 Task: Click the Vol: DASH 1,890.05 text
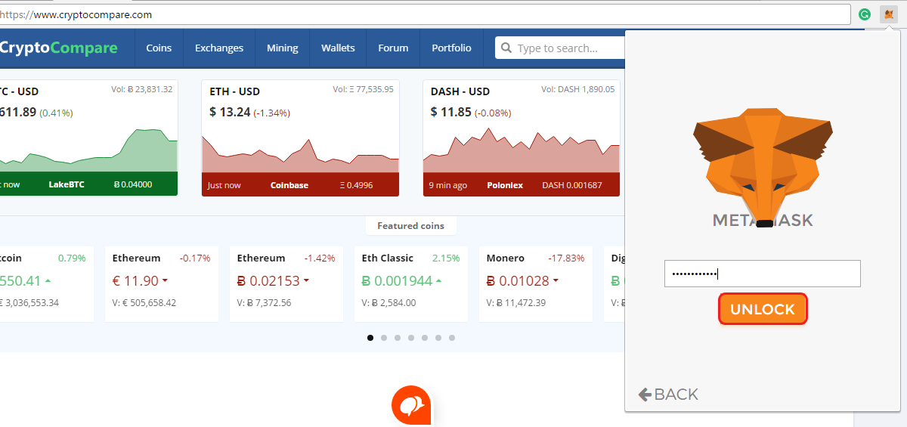(x=578, y=89)
